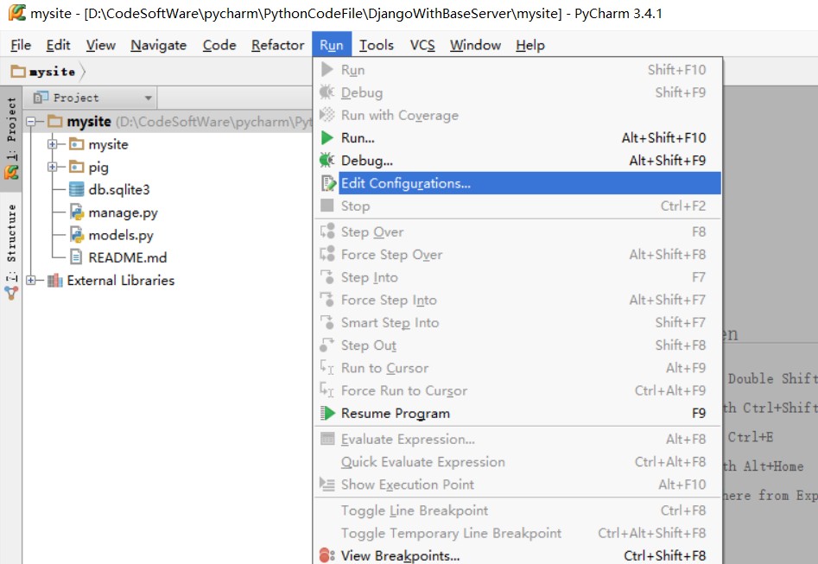This screenshot has width=818, height=564.
Task: Click the PyCharm logo in the title bar
Action: [x=16, y=12]
